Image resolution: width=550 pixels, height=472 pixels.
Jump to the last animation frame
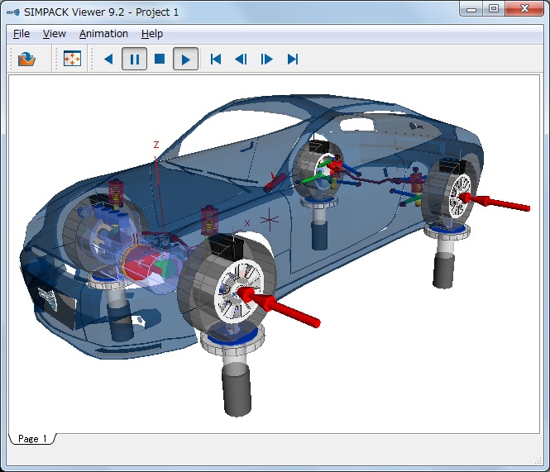[x=292, y=59]
